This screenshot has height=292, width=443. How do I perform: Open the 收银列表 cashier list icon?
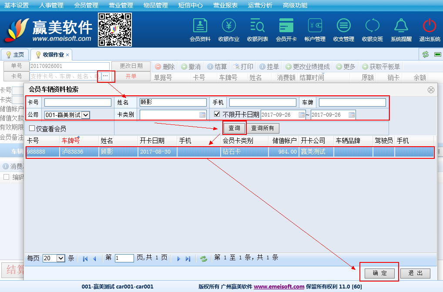pos(257,30)
